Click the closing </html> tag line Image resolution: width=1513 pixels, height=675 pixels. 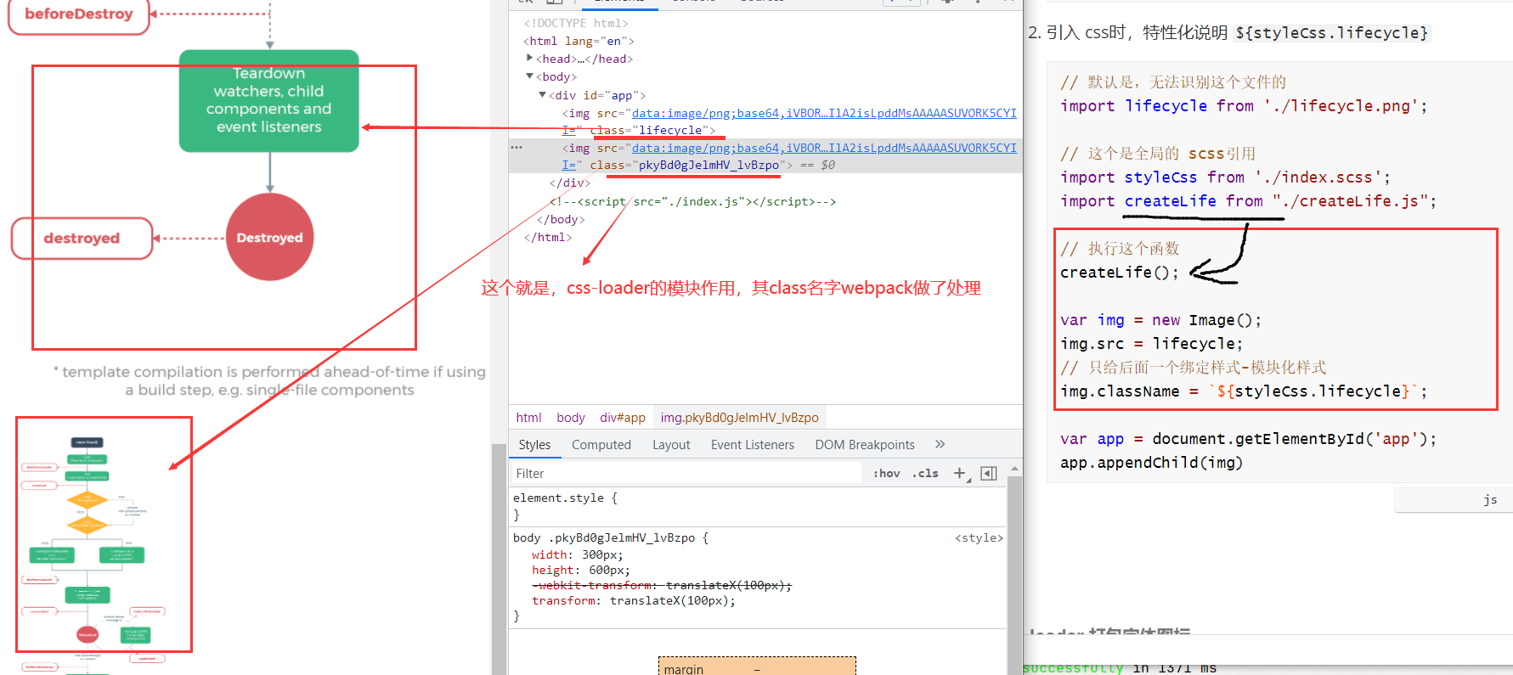[548, 237]
